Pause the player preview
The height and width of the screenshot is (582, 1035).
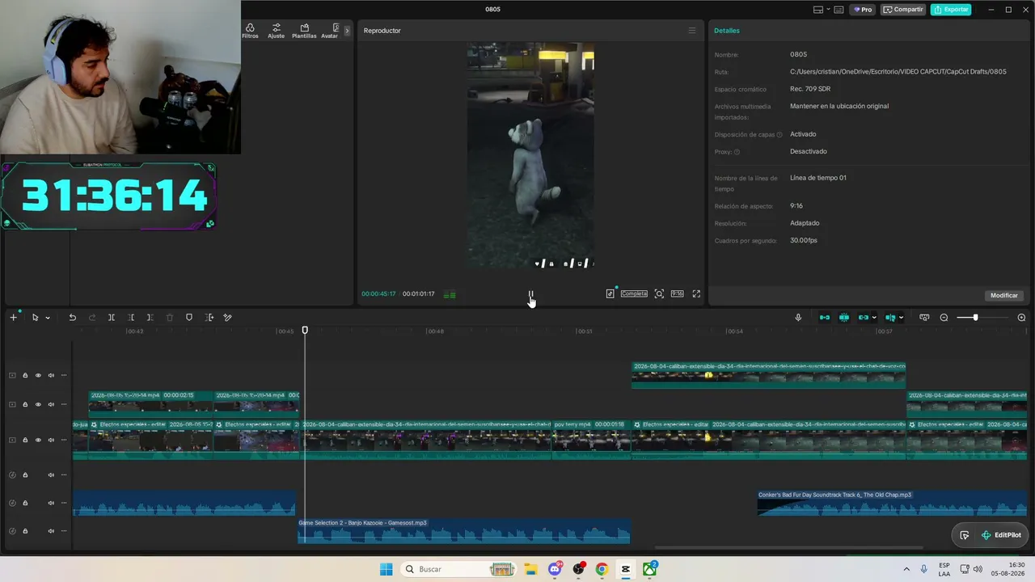[x=530, y=294]
